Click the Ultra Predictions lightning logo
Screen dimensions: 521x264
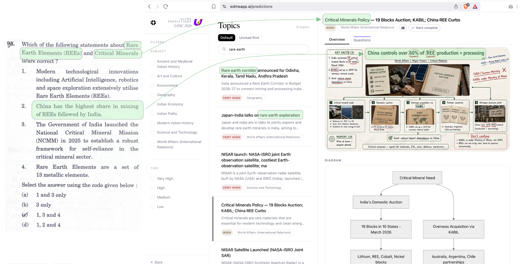(198, 22)
